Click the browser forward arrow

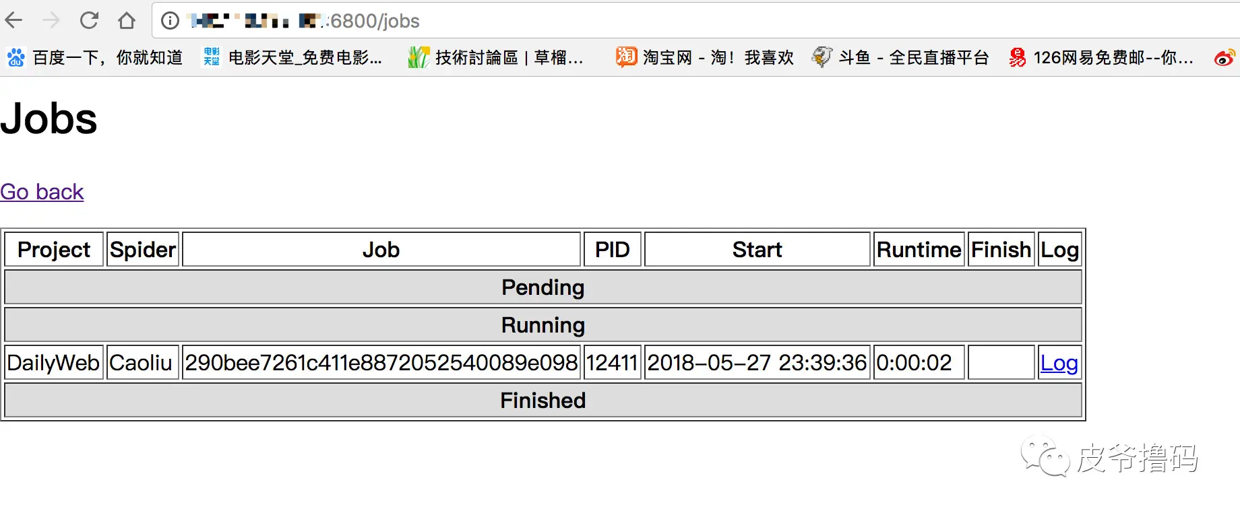click(x=51, y=21)
